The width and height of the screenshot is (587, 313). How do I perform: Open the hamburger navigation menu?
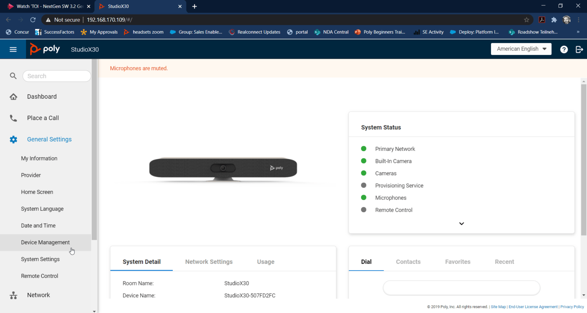[x=13, y=49]
